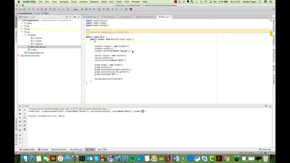Image resolution: width=290 pixels, height=163 pixels.
Task: Synchronize files with the refresh toolbar icon
Action: click(x=24, y=9)
